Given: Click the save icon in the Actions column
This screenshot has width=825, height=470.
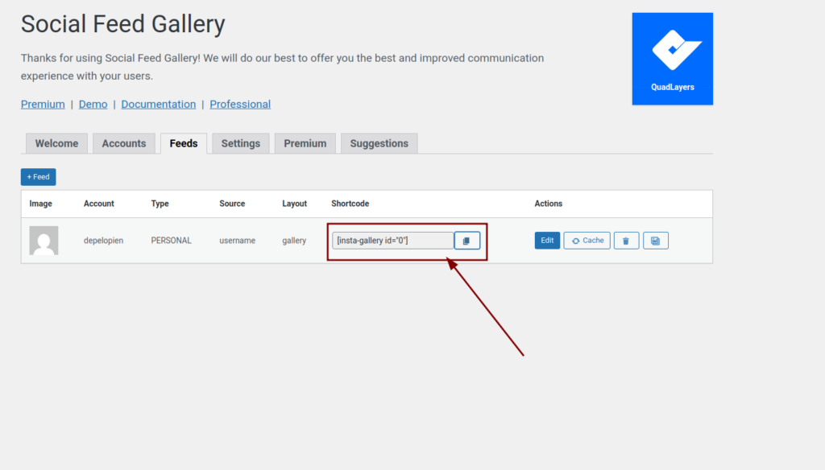Looking at the screenshot, I should click(x=655, y=241).
